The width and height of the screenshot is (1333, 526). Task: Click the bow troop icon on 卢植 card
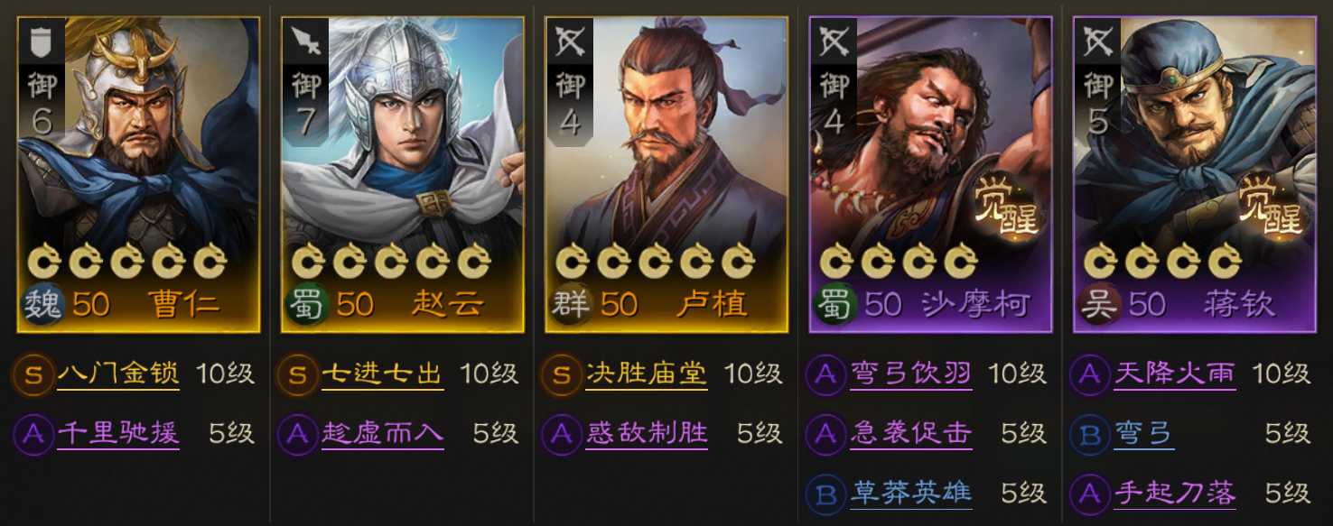pyautogui.click(x=569, y=40)
